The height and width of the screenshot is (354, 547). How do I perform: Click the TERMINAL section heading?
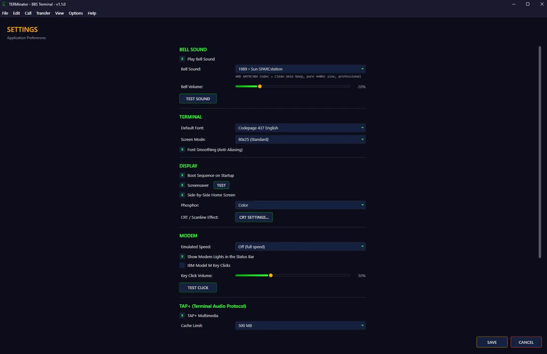click(x=190, y=117)
